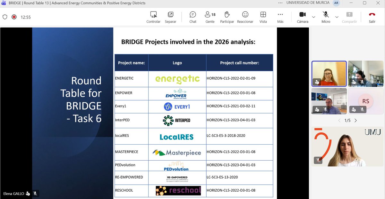Select the top-right participant video tile
Viewport: 385px width, 199px height.
[x=366, y=74]
